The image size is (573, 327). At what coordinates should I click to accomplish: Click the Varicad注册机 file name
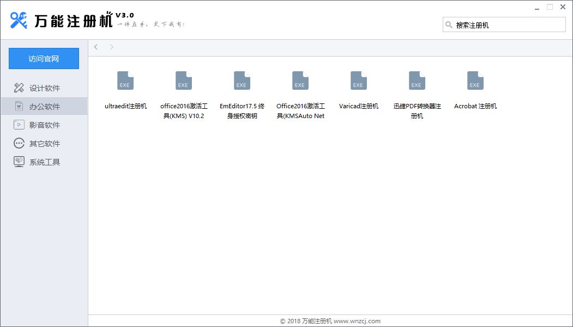coord(359,106)
